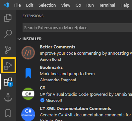Viewport: 132px width, 121px height.
Task: Click the EXTENSIONS panel header
Action: click(x=33, y=16)
